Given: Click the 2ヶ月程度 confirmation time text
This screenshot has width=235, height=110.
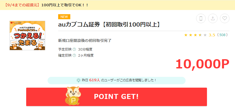Looking at the screenshot, I should [x=86, y=55].
